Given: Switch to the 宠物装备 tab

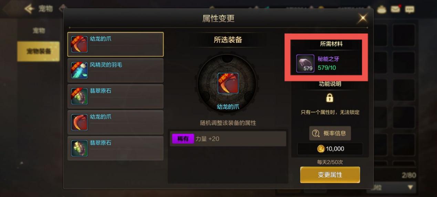Looking at the screenshot, I should [39, 51].
